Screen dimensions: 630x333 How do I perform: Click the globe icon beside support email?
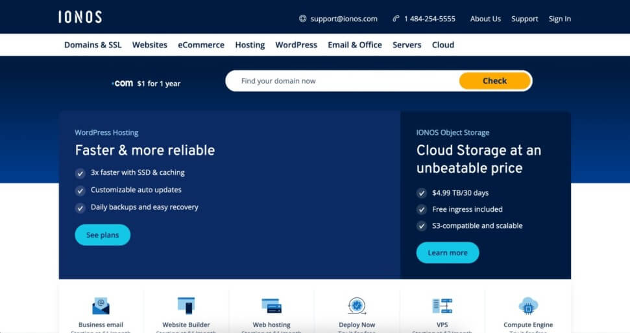[302, 18]
